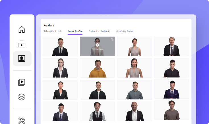
Task: Select the Avatar portrait icon in sidebar
Action: (22, 58)
